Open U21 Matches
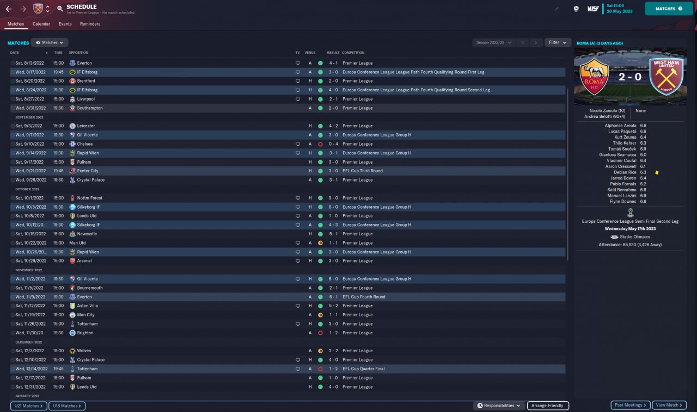 tap(28, 405)
